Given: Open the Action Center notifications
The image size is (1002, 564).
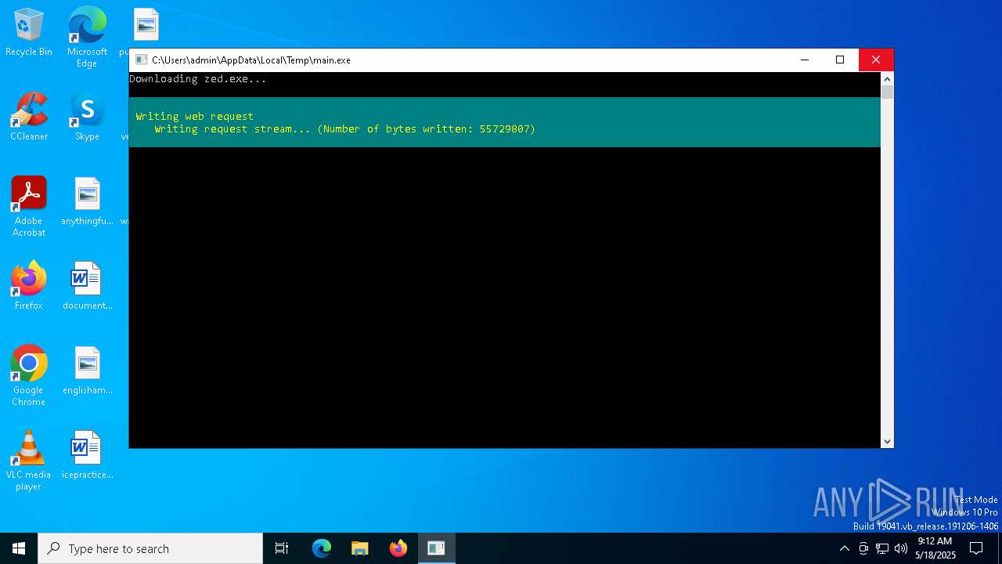Looking at the screenshot, I should click(976, 548).
